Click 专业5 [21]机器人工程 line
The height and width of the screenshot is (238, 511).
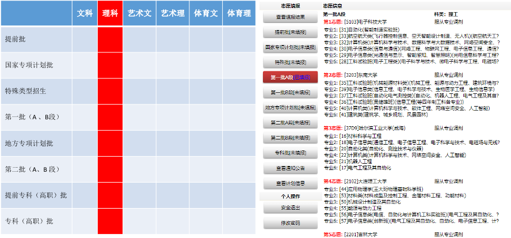point(348,161)
